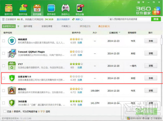The width and height of the screenshot is (163, 121).
Task: Open the 软件大全 software library section
Action: tap(9, 10)
